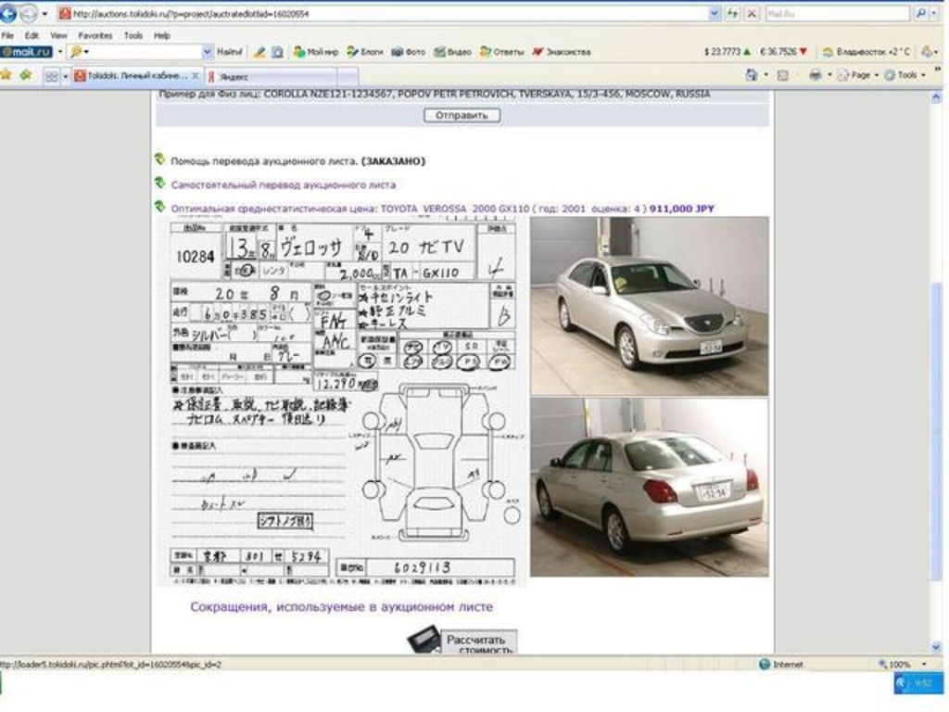Open Сокращения, используемые в аукционном листе link

[x=341, y=606]
